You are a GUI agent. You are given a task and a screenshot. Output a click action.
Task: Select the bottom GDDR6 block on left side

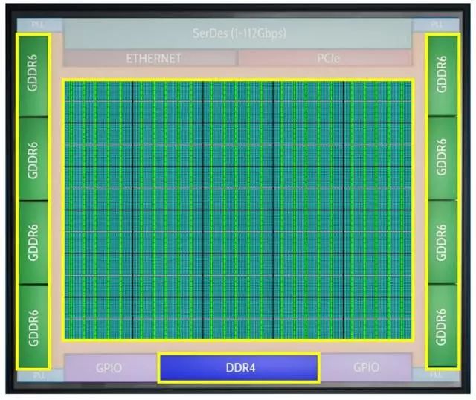tap(32, 326)
